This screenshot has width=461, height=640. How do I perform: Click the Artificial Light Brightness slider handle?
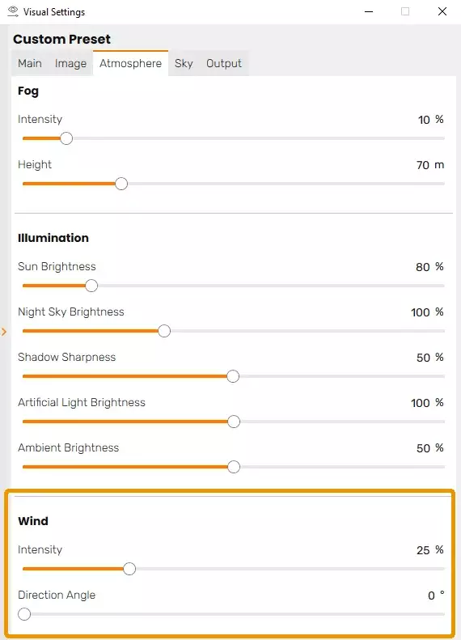click(234, 422)
